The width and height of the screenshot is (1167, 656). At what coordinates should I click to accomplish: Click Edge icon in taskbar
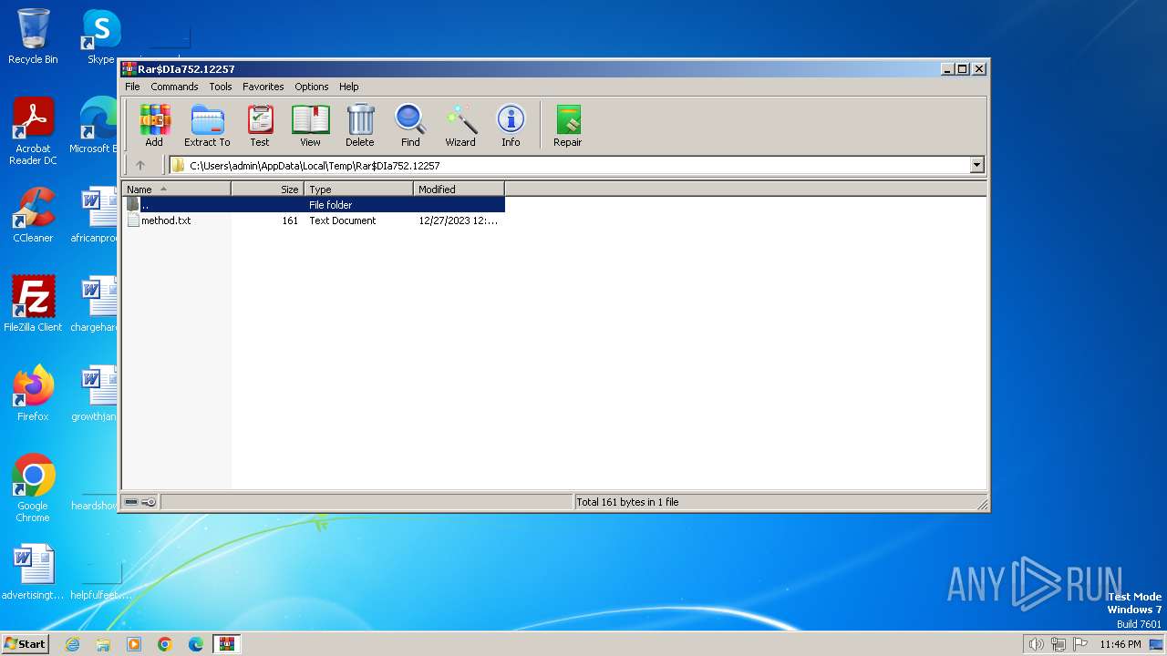pos(196,644)
